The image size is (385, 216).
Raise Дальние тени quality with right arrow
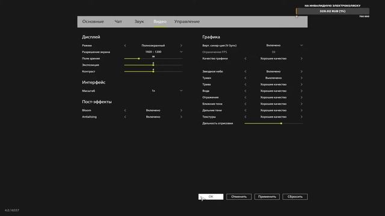click(301, 110)
